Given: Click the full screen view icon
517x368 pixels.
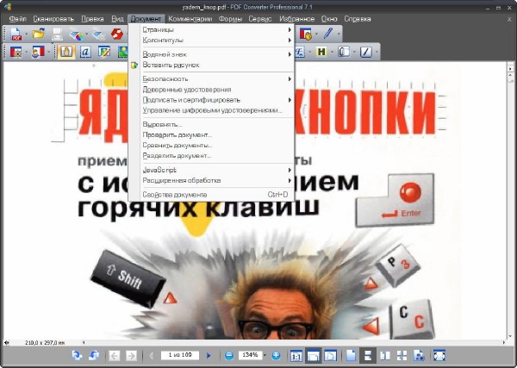Looking at the screenshot, I should coord(439,355).
